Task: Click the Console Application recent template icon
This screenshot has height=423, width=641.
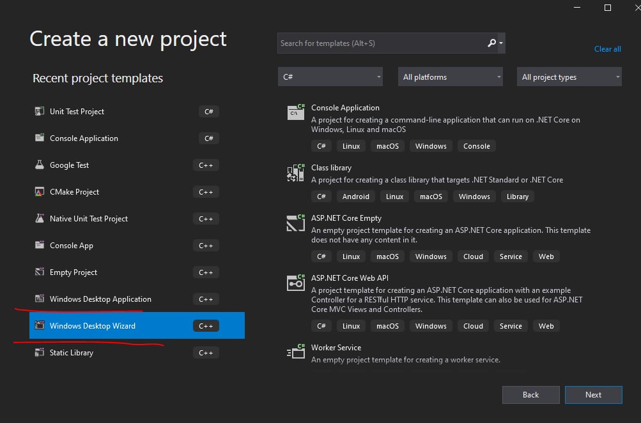Action: pyautogui.click(x=40, y=138)
